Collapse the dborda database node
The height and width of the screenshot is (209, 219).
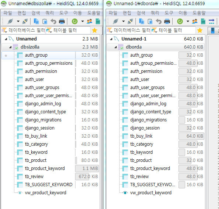116,47
